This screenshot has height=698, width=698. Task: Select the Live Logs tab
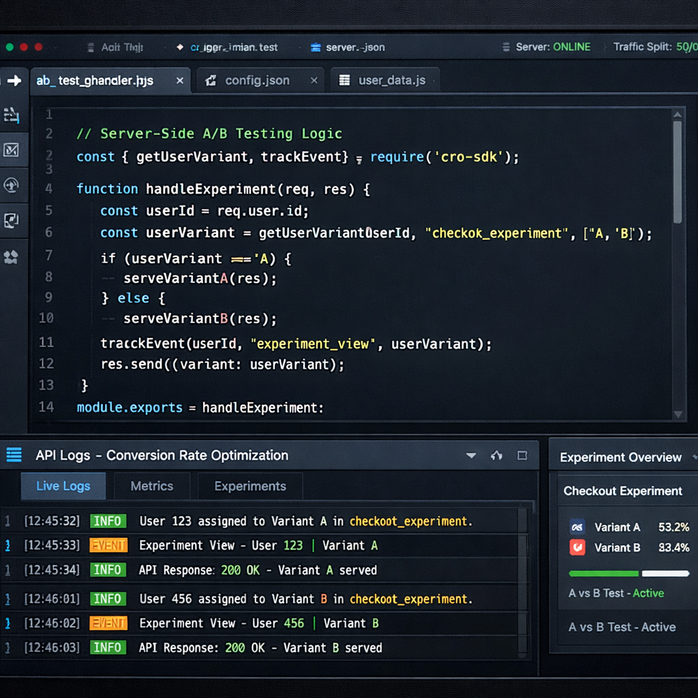63,485
